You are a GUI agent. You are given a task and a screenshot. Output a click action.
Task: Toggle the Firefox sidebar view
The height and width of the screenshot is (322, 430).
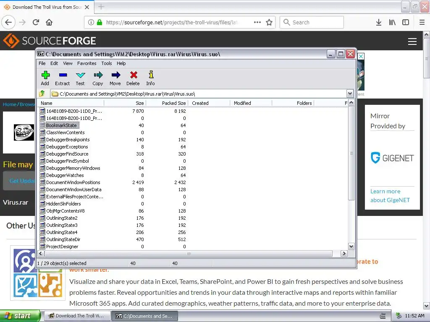406,22
